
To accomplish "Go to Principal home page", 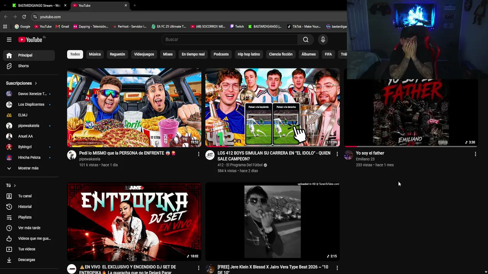I will coord(29,55).
